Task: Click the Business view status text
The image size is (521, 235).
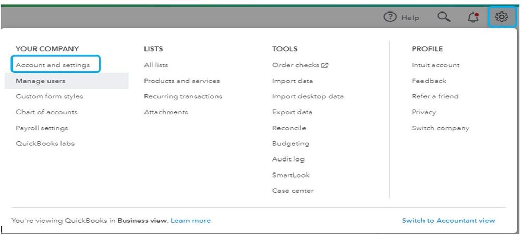Action: (143, 221)
